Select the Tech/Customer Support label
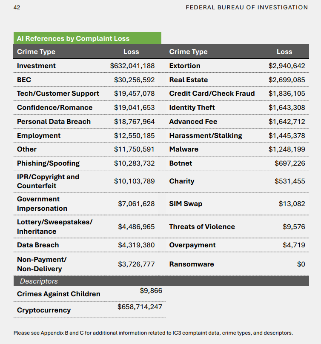Viewport: 321px width, 344px height. tap(58, 94)
